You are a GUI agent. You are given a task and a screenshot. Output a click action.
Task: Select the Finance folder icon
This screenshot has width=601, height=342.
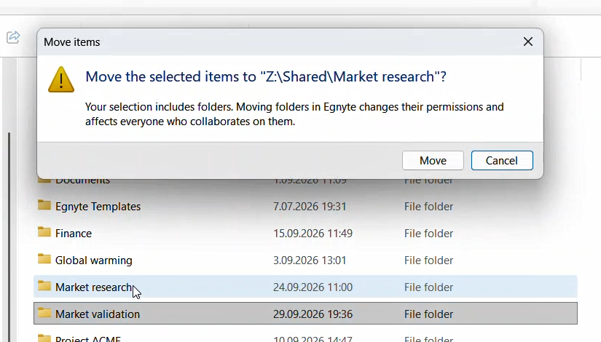pyautogui.click(x=44, y=232)
